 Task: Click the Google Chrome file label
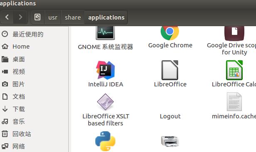(x=170, y=45)
